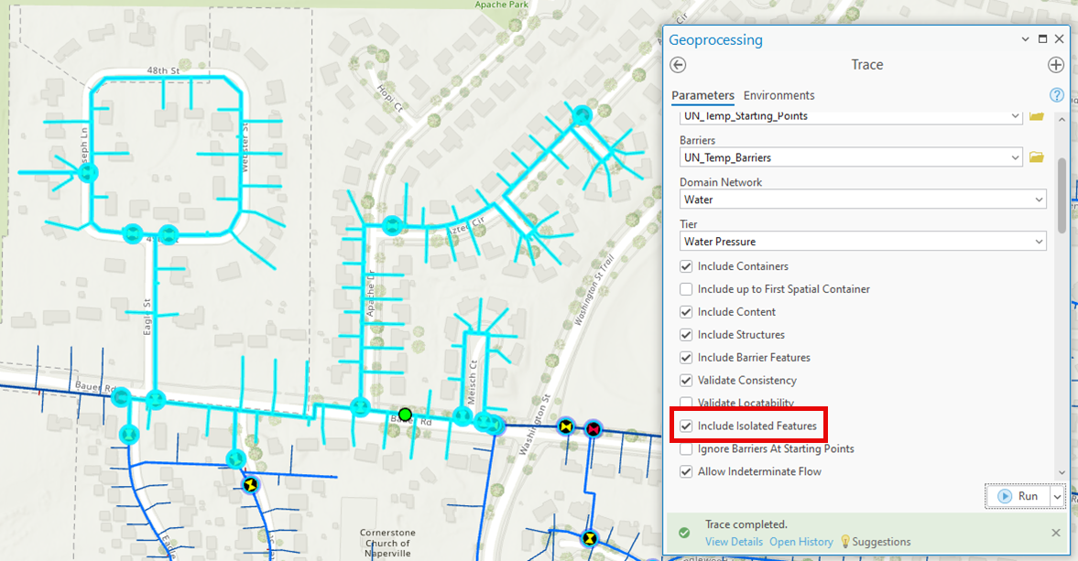The height and width of the screenshot is (561, 1078).
Task: Open Trace tool help question mark
Action: [x=1057, y=95]
